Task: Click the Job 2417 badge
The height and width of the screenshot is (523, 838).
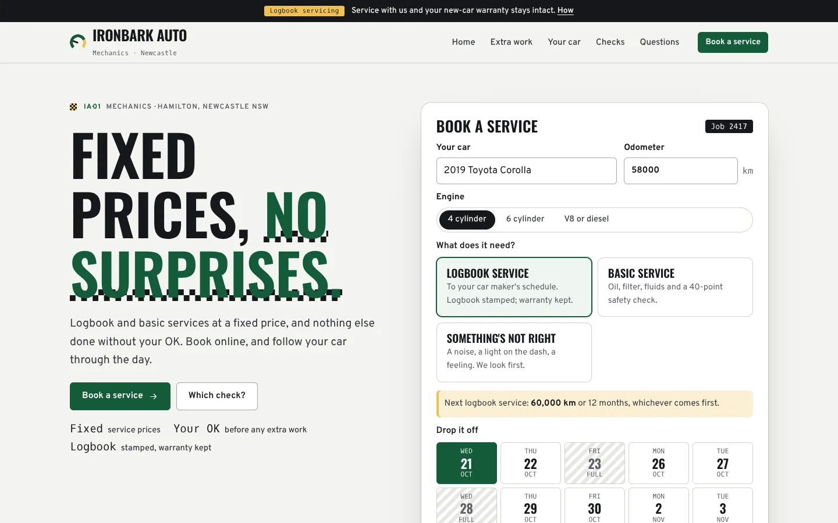Action: point(729,127)
